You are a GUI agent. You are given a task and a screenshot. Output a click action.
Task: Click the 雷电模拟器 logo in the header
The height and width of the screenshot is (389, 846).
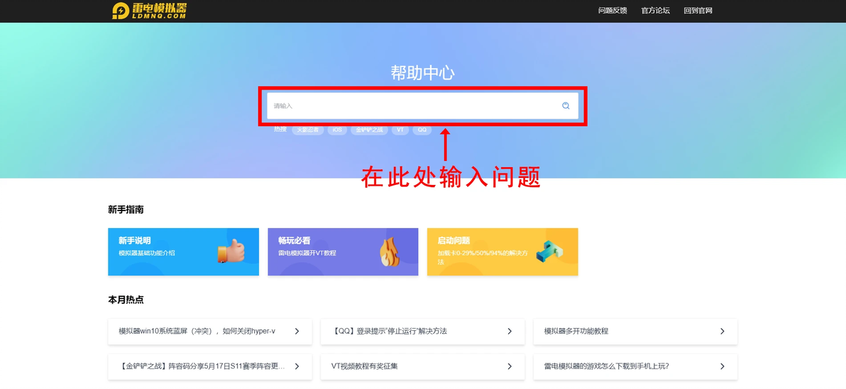click(x=150, y=11)
